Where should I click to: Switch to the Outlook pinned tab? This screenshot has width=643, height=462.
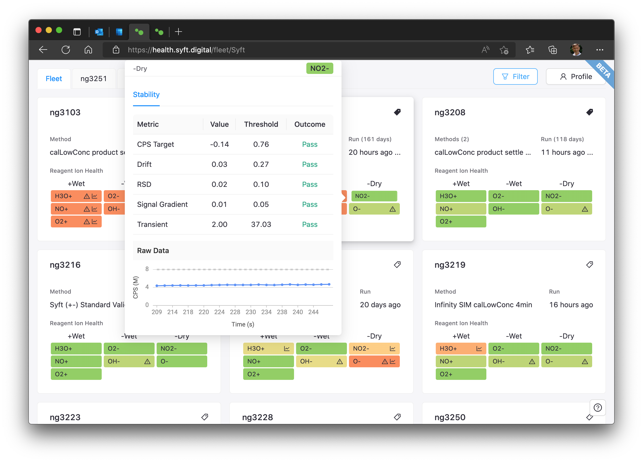coord(99,32)
